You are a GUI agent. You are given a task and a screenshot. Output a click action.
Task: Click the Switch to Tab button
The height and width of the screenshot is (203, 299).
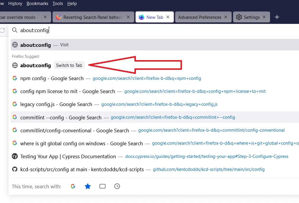click(69, 65)
